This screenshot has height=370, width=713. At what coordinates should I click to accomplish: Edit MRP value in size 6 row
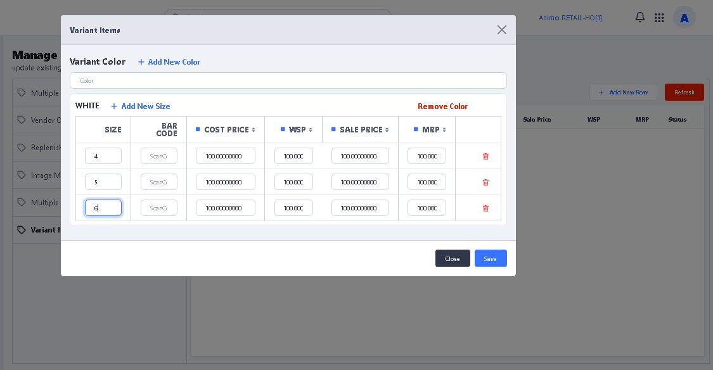pyautogui.click(x=427, y=208)
